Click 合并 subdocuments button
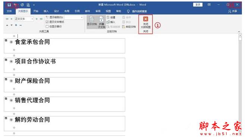 126,17
